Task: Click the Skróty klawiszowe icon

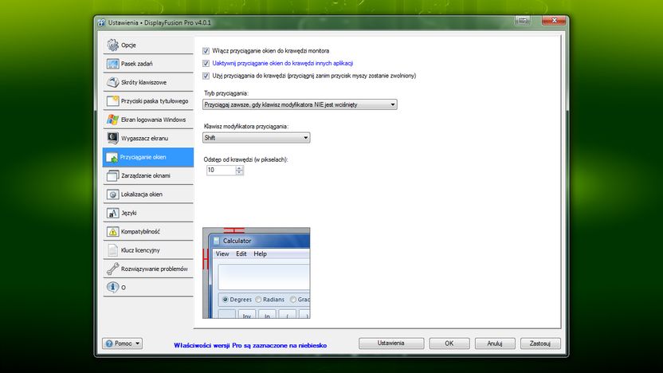Action: pyautogui.click(x=112, y=82)
